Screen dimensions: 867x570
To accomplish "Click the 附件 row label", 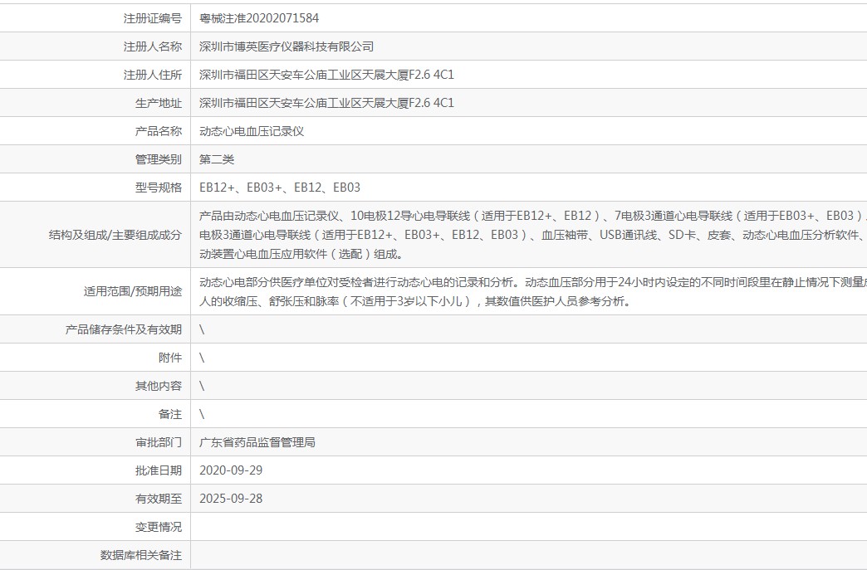I will [170, 358].
